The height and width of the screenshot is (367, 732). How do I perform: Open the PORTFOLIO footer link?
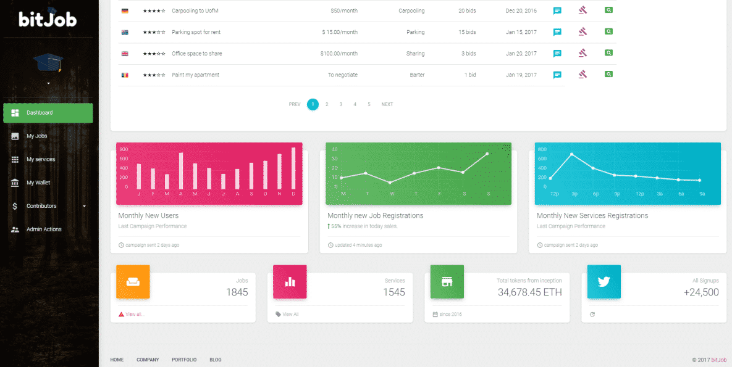[x=184, y=360]
